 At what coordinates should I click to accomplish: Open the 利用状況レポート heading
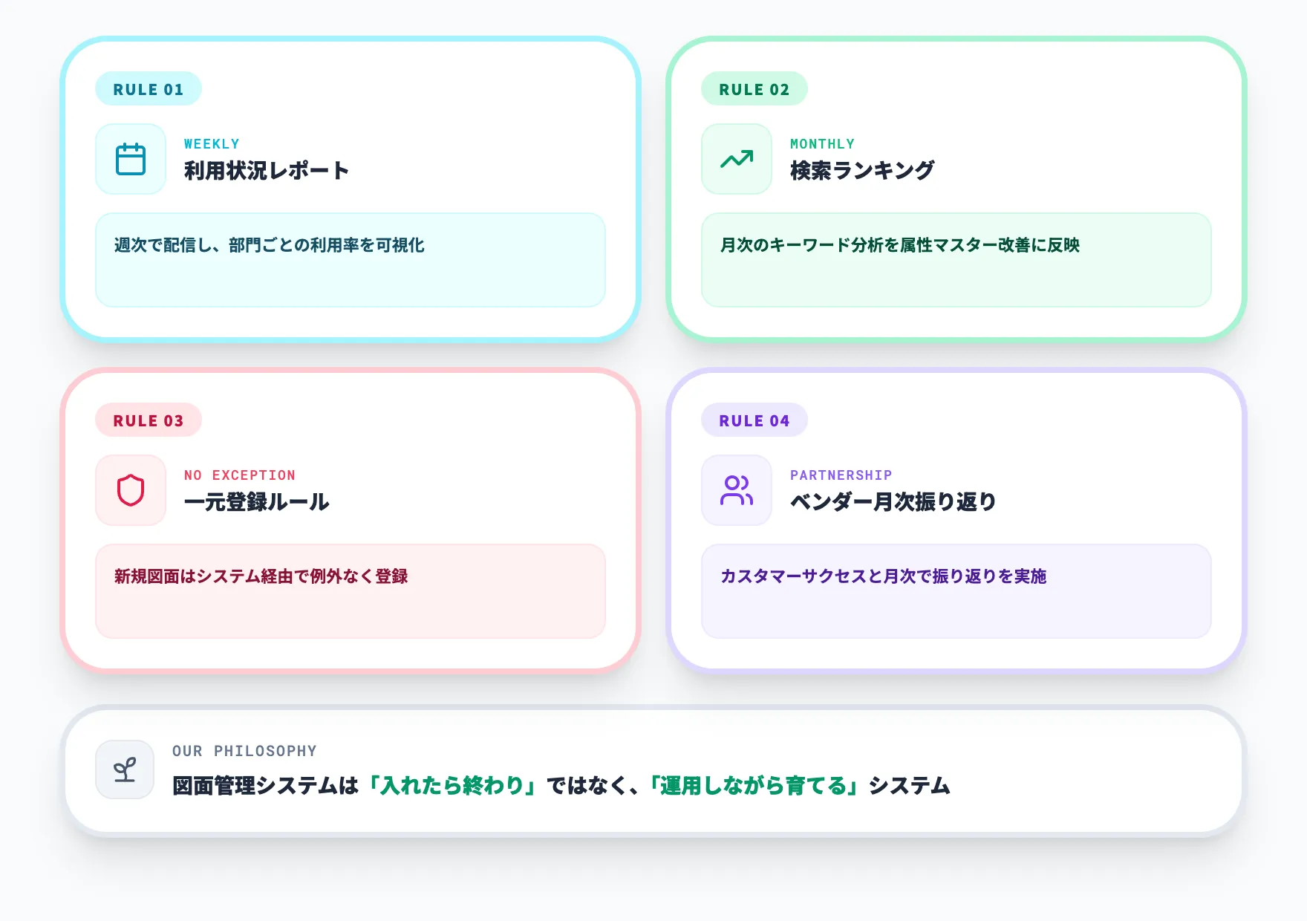point(265,169)
